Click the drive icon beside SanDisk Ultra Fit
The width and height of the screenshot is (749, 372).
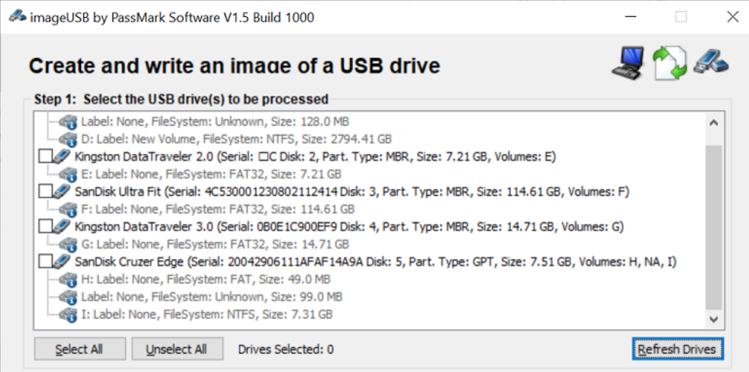point(61,191)
